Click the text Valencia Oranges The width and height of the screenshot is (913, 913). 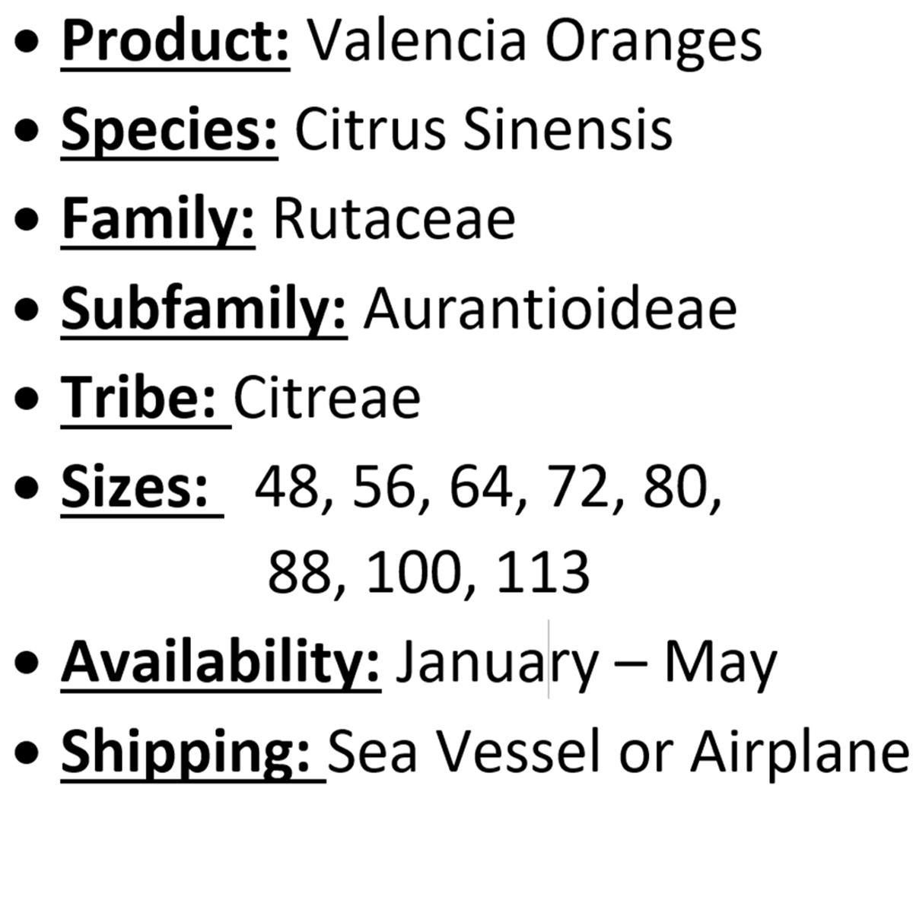[535, 40]
